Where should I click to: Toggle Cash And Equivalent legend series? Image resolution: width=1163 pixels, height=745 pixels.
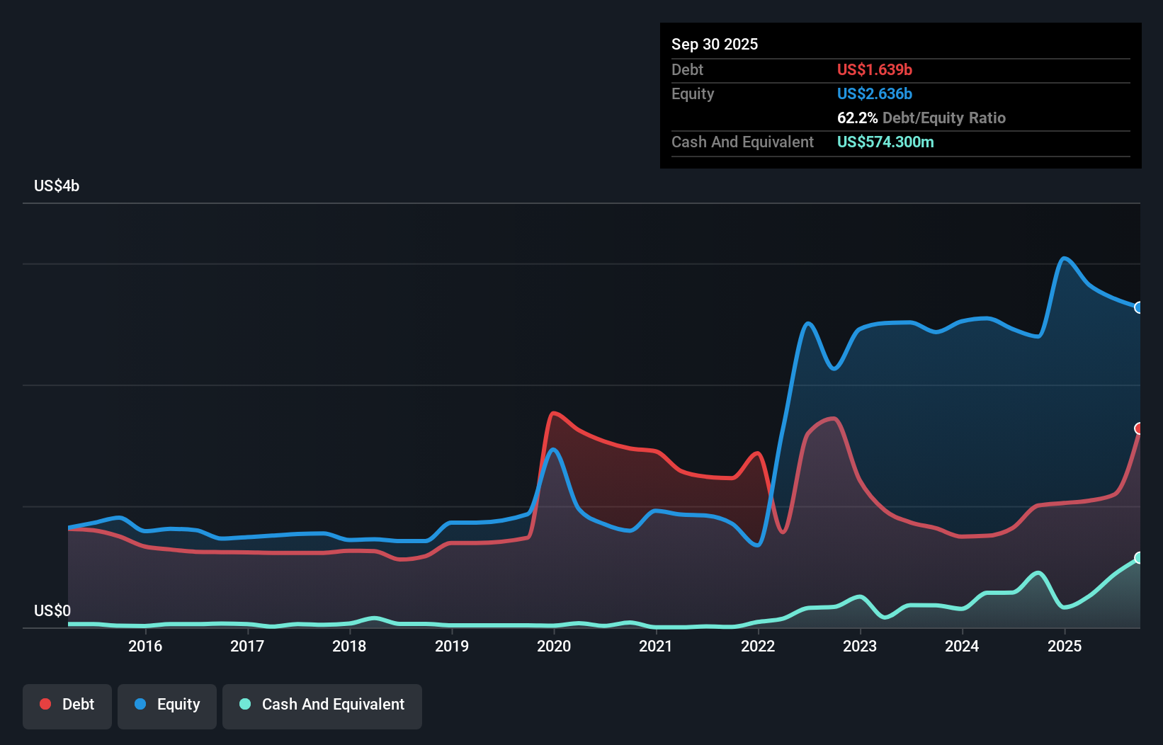coord(322,706)
